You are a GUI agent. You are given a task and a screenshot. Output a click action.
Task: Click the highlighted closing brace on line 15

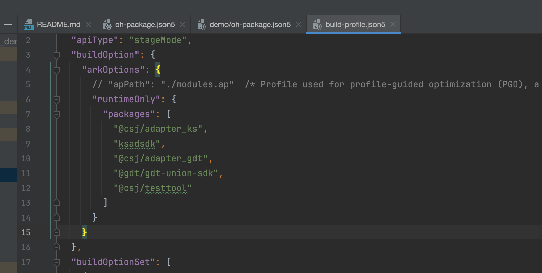pos(84,232)
